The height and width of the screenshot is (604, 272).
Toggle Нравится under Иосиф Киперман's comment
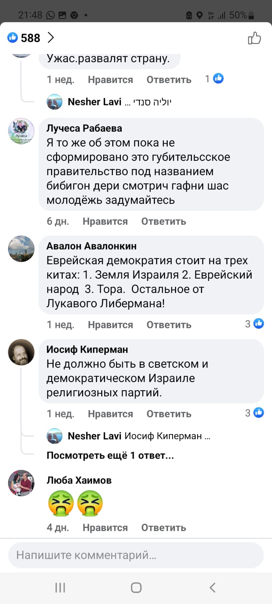coord(110,414)
